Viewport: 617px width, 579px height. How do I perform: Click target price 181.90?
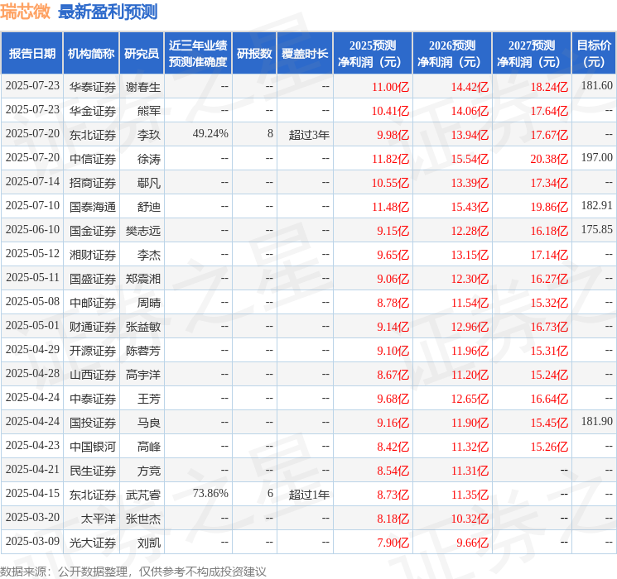(597, 422)
